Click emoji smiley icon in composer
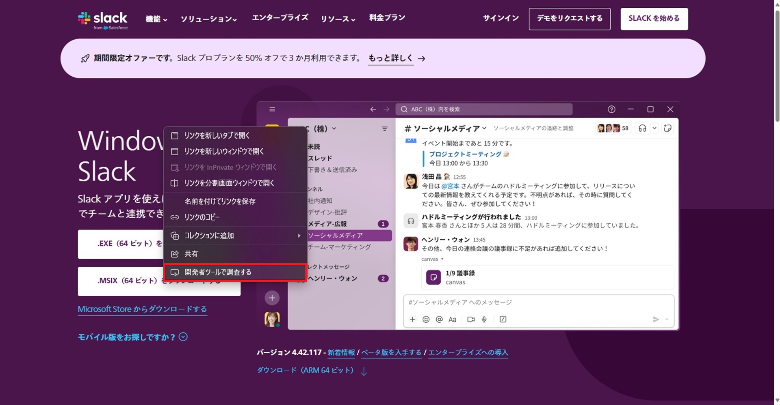The image size is (780, 405). click(x=426, y=319)
